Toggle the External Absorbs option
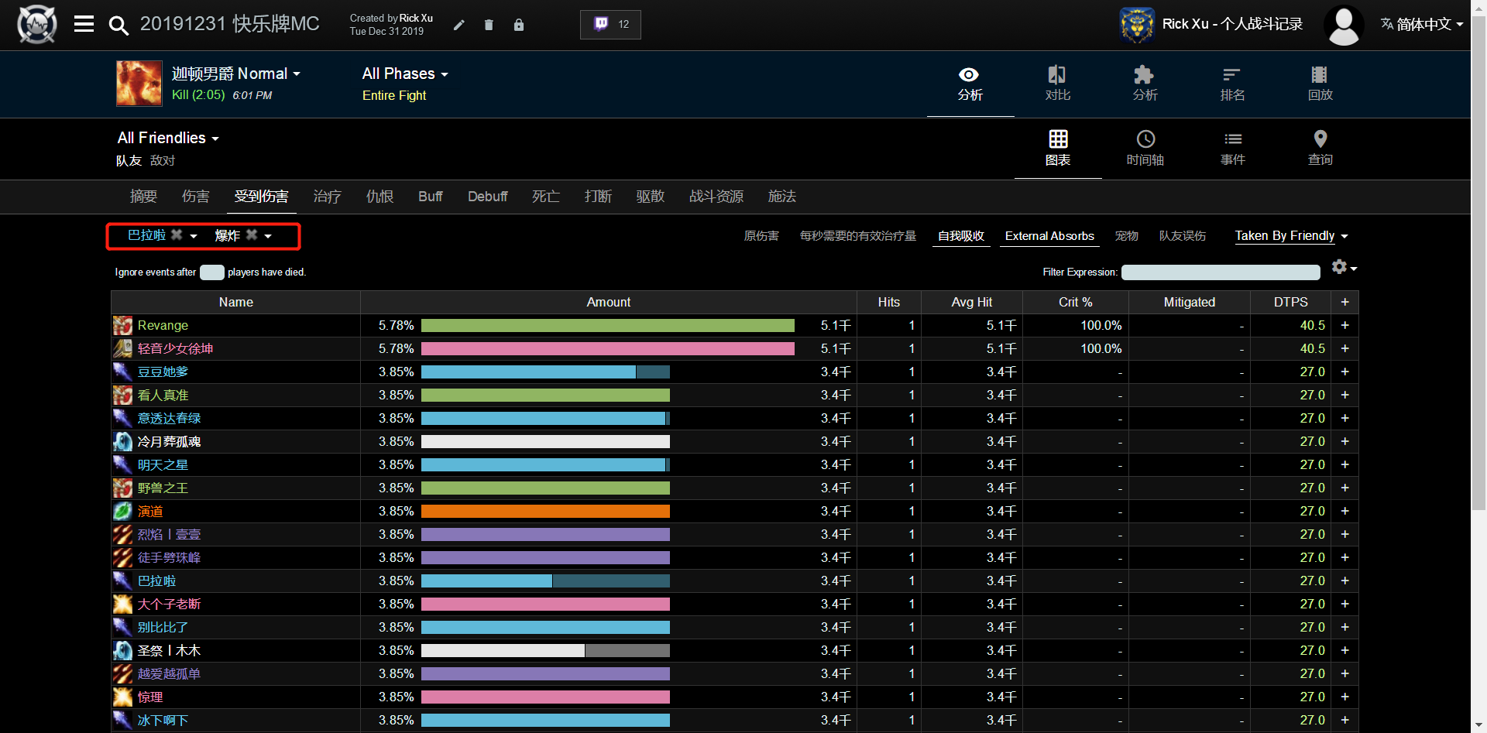1487x733 pixels. point(1049,236)
